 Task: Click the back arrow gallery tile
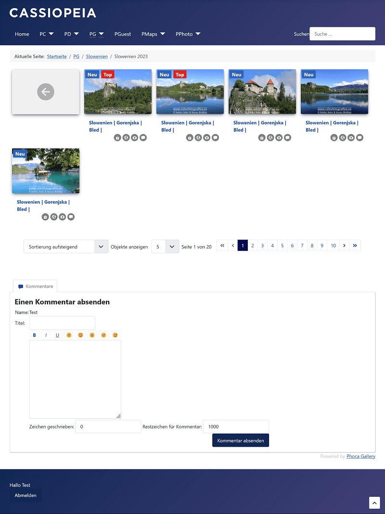click(46, 92)
